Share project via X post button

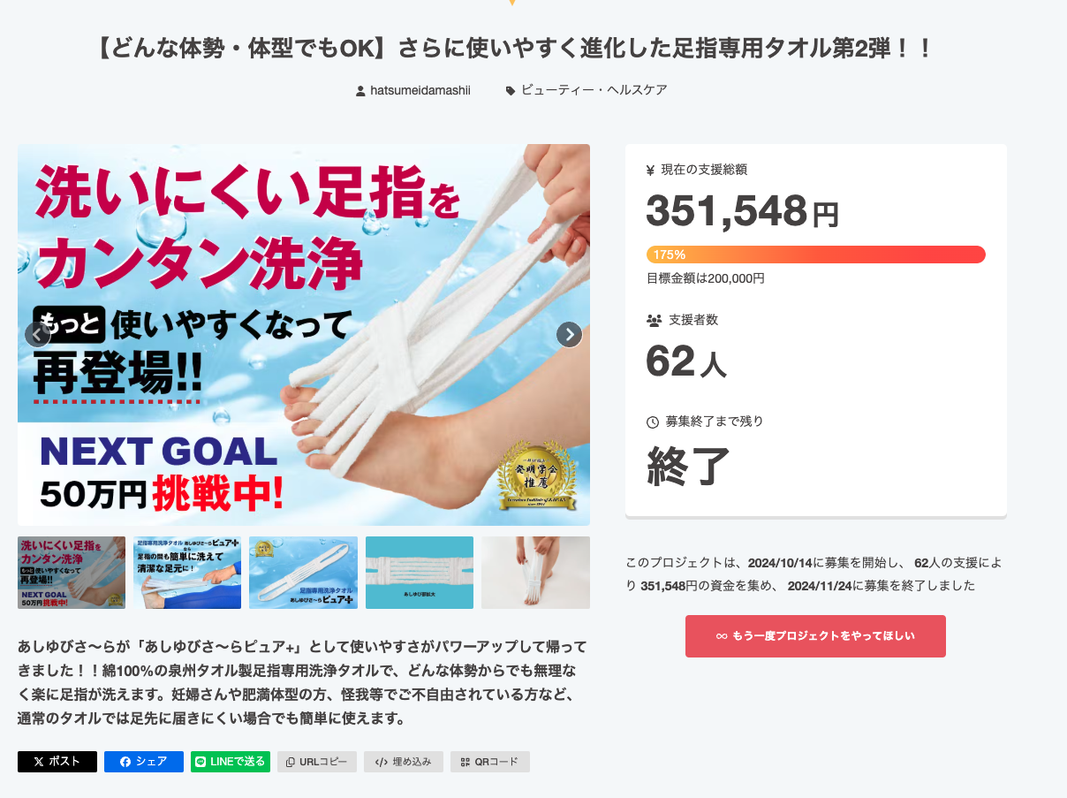coord(57,762)
